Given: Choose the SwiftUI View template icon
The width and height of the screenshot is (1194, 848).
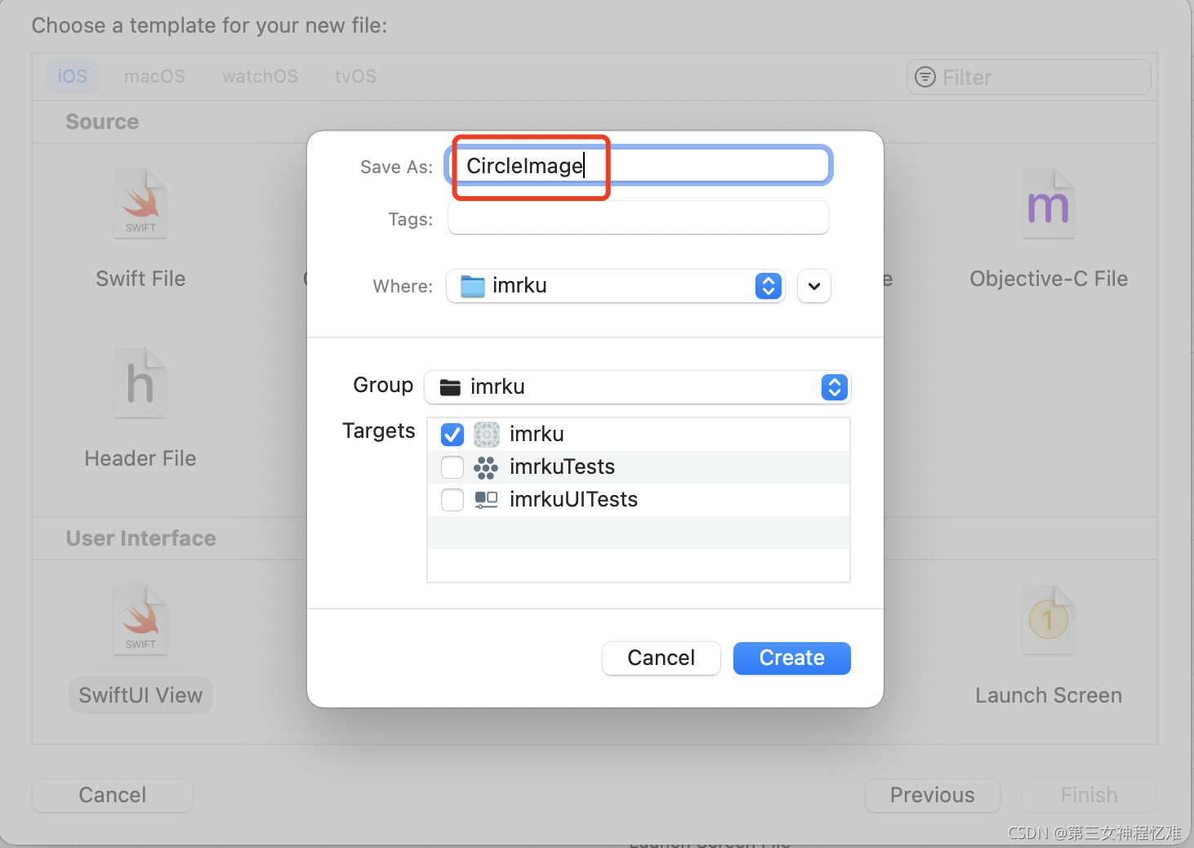Looking at the screenshot, I should point(140,620).
